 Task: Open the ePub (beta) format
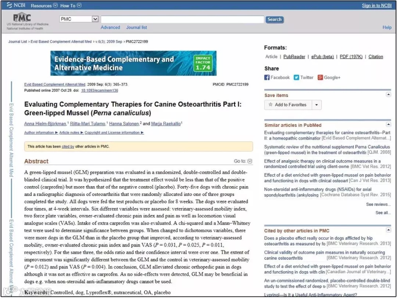(322, 57)
